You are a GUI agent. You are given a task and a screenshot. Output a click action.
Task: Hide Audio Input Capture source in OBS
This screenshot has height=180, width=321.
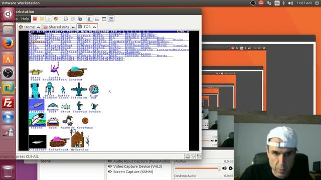[x=110, y=161]
